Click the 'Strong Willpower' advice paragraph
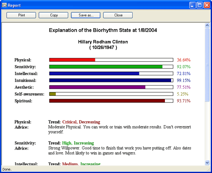 coord(119,151)
